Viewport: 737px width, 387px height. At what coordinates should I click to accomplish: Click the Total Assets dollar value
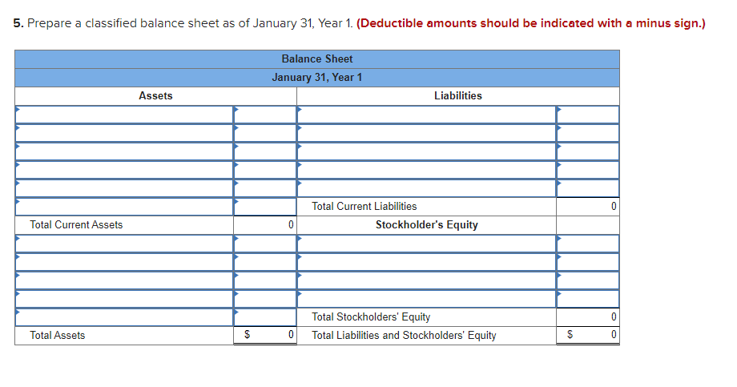(x=265, y=335)
